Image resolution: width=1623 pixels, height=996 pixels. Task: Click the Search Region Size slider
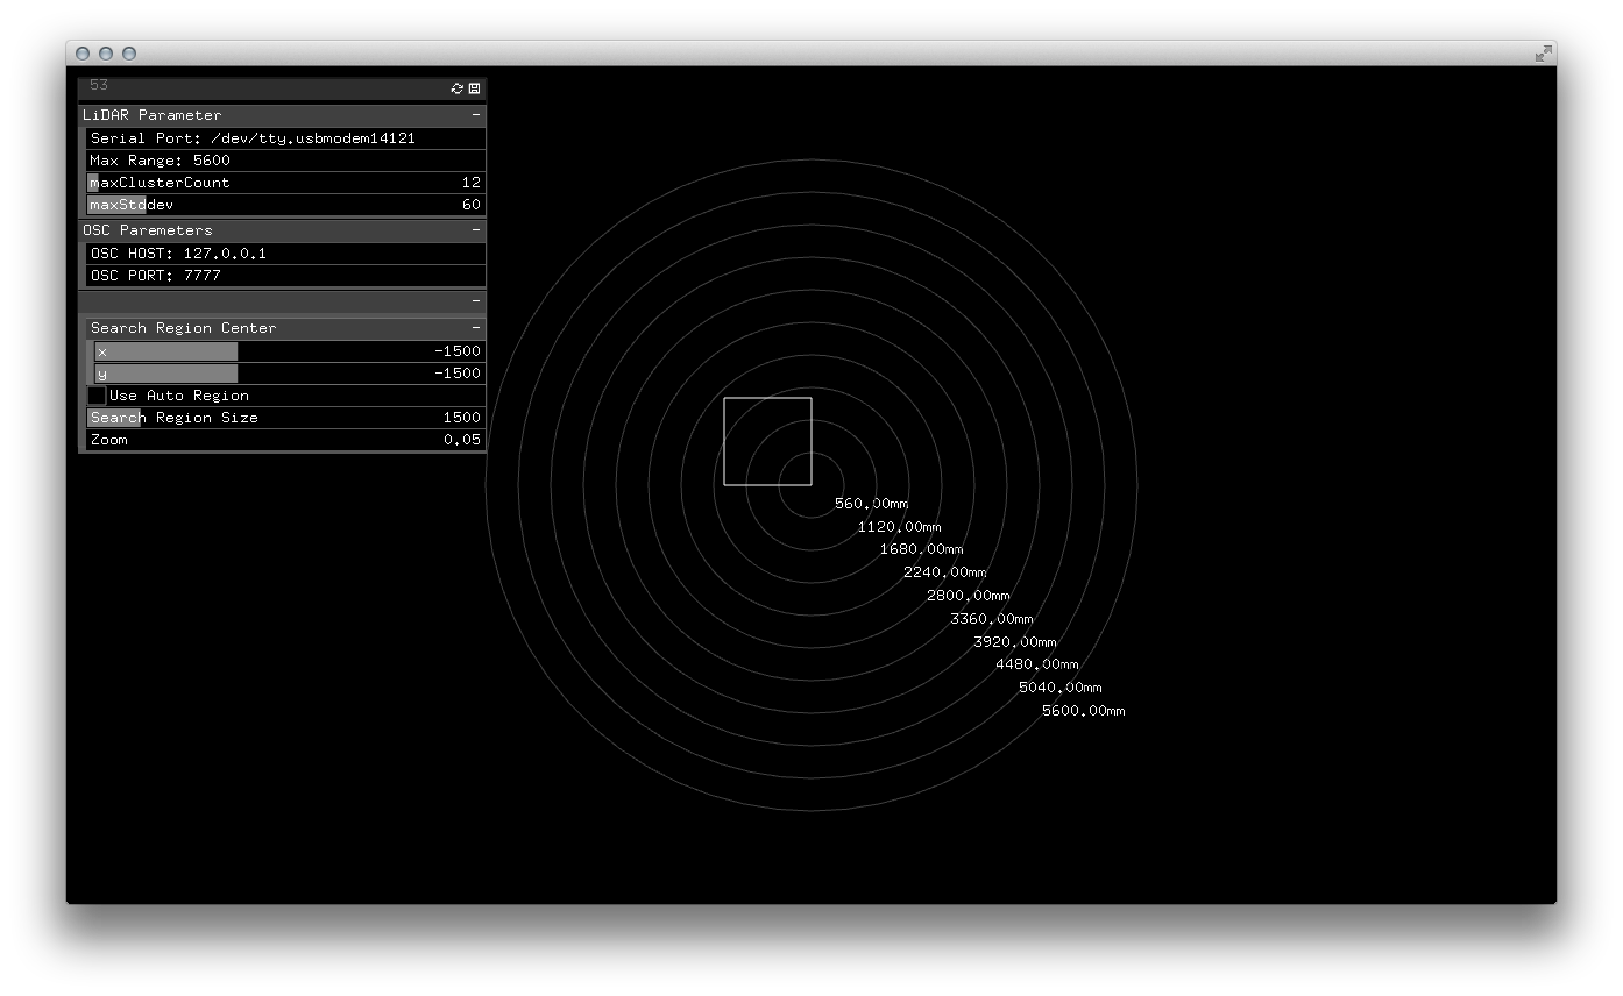coord(285,418)
